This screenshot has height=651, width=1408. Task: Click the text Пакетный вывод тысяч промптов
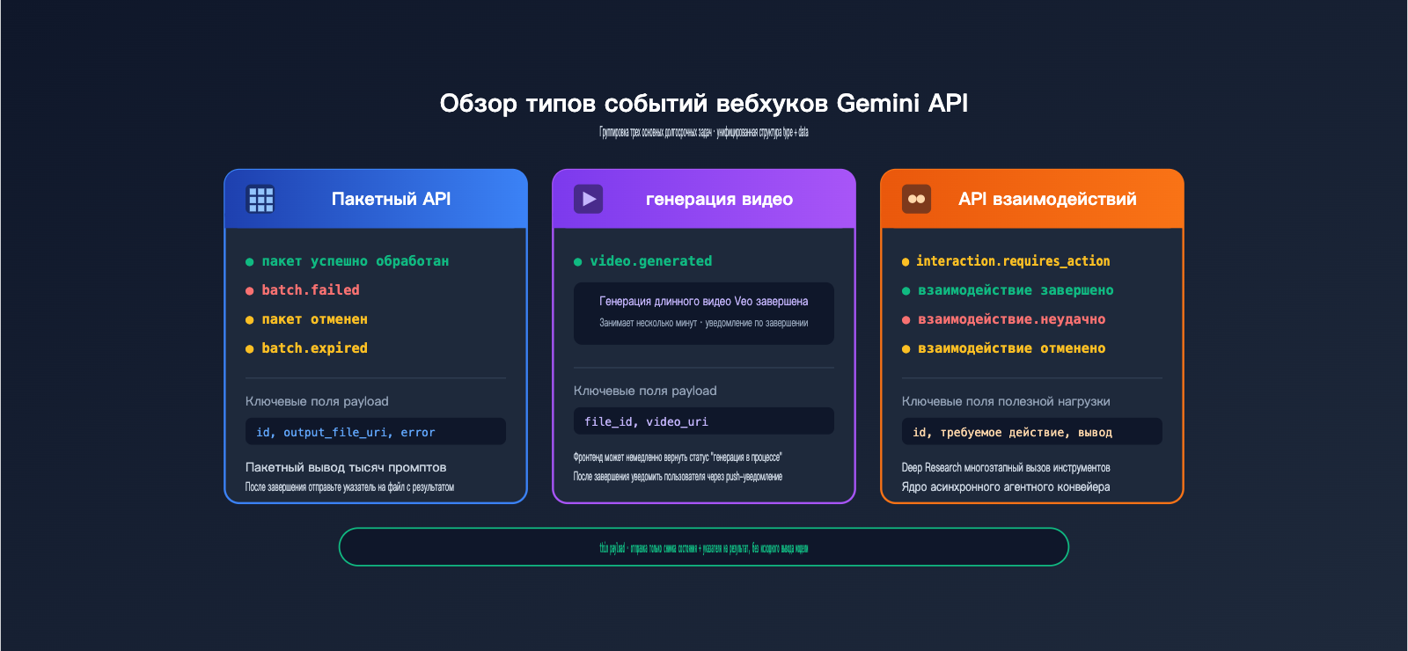(346, 467)
